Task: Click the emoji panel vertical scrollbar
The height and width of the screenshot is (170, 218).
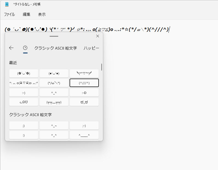Action: 102,67
